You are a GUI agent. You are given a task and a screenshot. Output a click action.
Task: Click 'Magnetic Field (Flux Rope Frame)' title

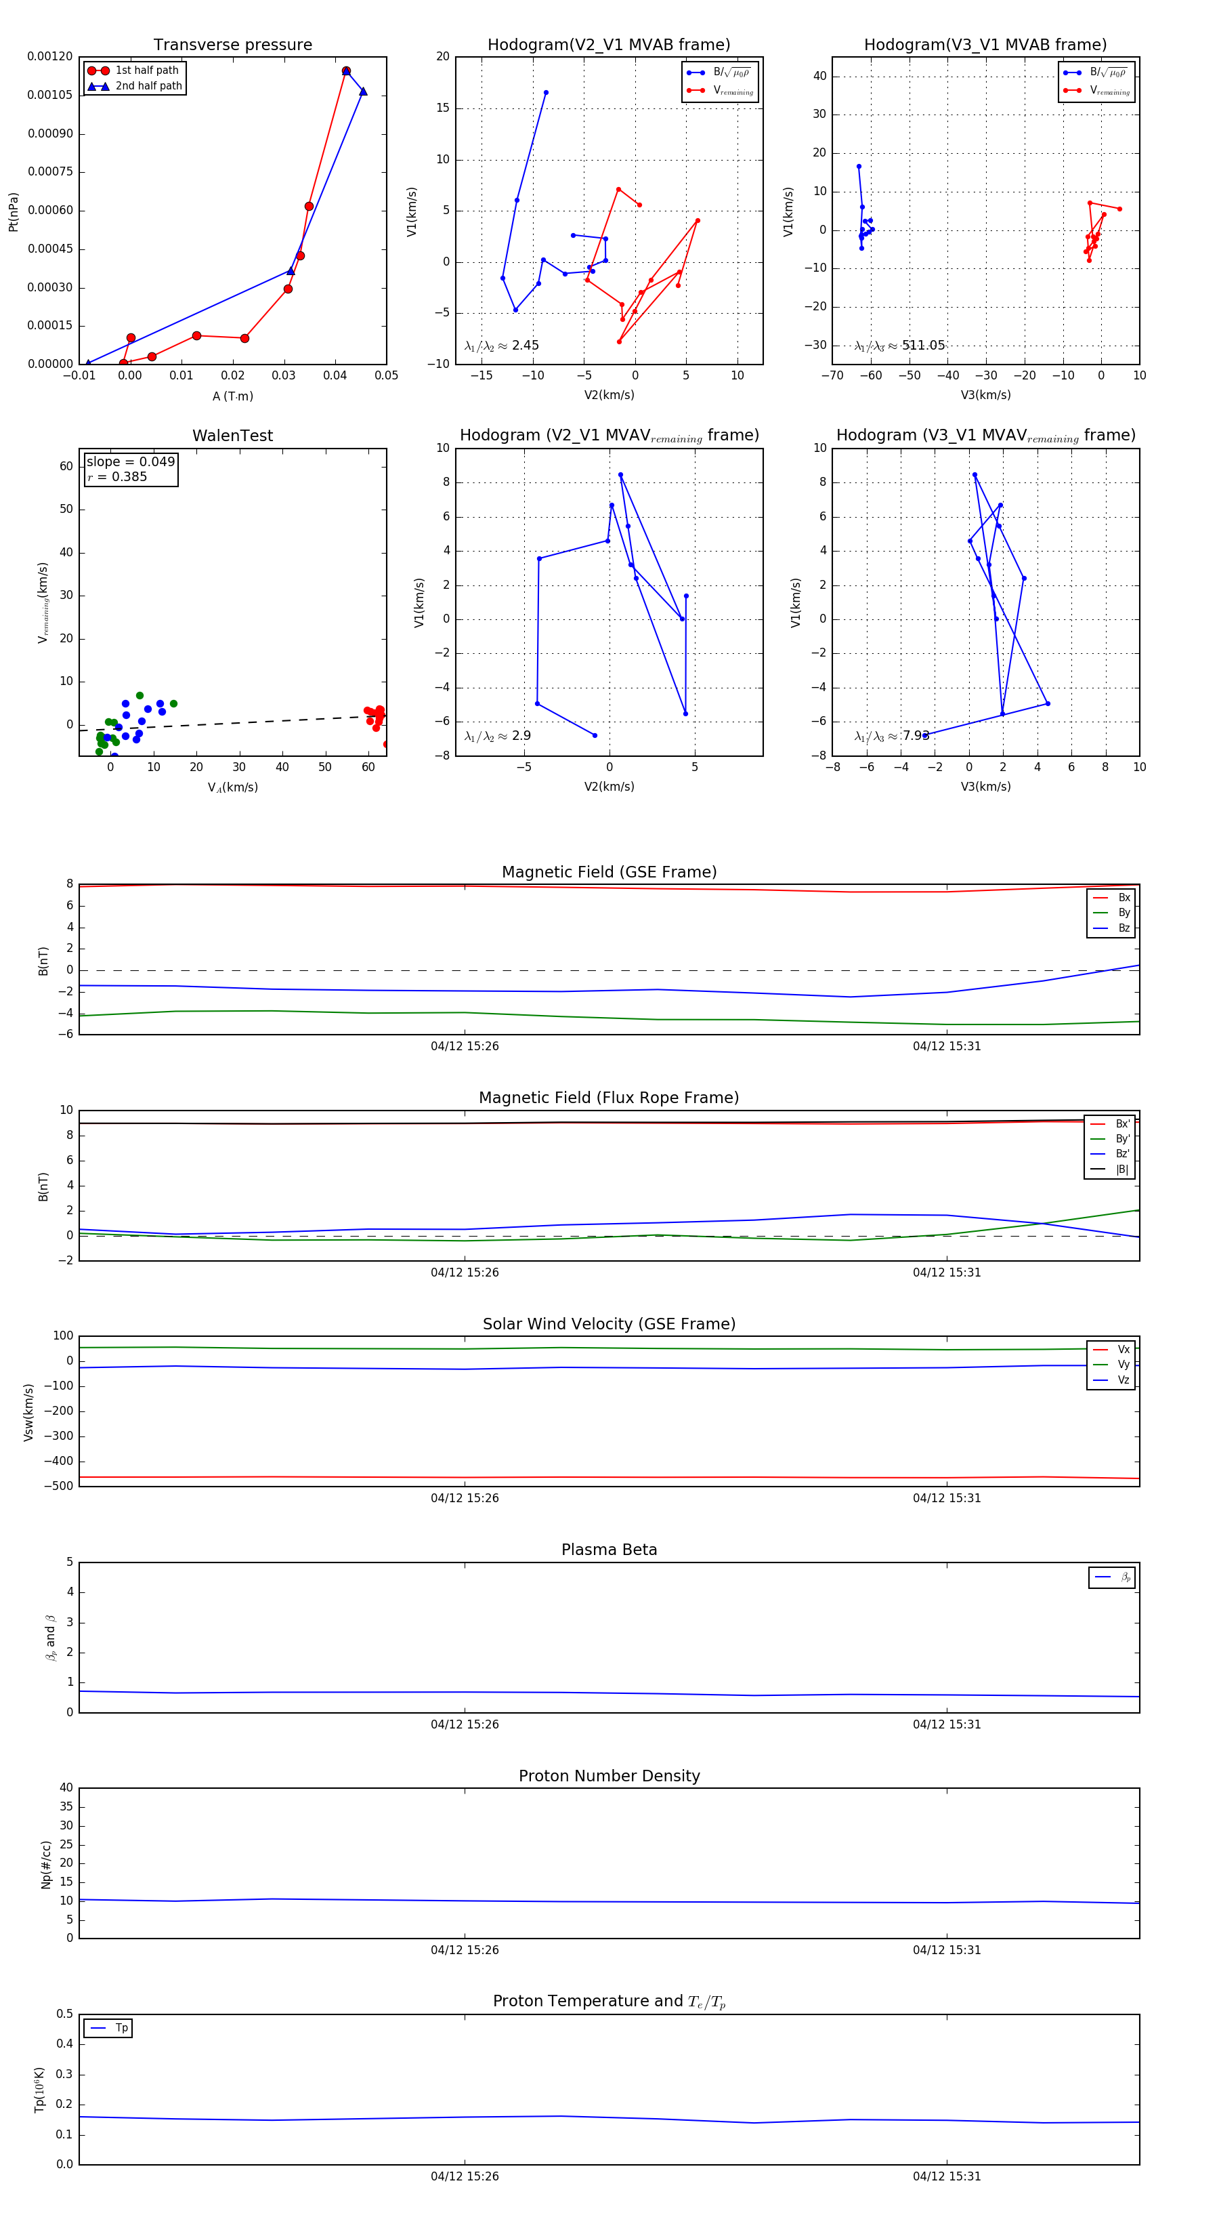pyautogui.click(x=609, y=1098)
